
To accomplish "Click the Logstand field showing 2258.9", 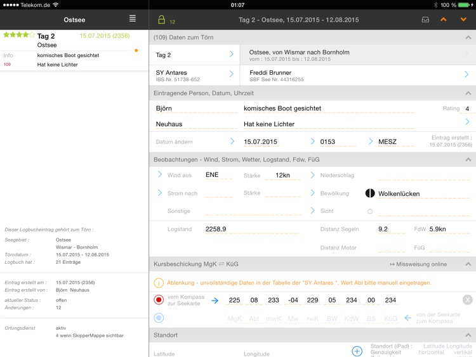I will pos(252,229).
